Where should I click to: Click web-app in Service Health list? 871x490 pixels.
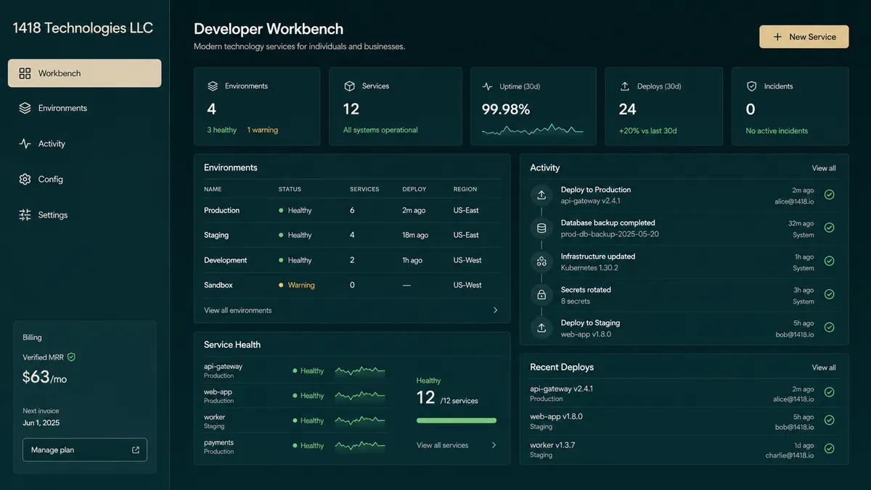(x=218, y=392)
